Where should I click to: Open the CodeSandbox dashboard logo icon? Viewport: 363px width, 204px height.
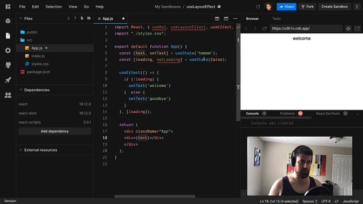pos(8,7)
